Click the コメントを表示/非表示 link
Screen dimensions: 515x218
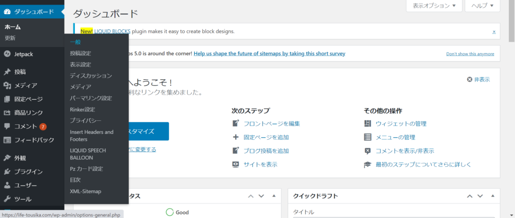pos(405,151)
